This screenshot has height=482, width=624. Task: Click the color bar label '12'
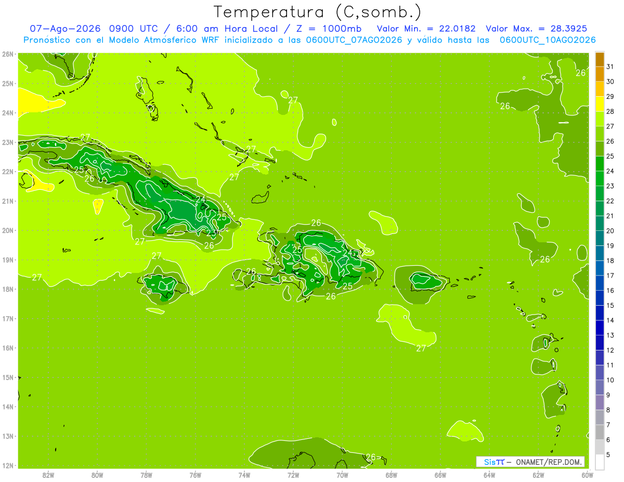(x=610, y=350)
